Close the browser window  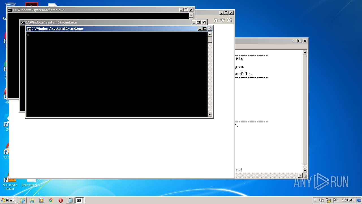click(x=231, y=13)
